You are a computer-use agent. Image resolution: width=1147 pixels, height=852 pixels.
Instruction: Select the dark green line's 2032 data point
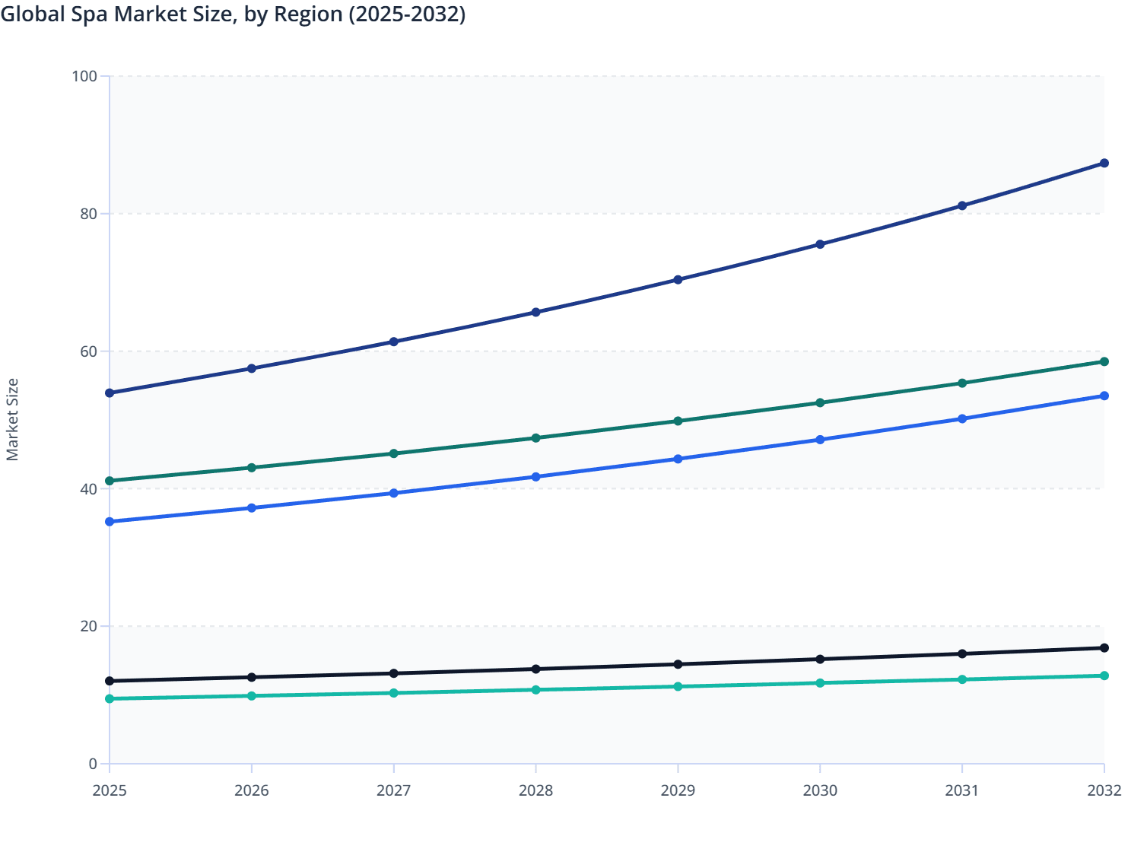coord(1104,362)
